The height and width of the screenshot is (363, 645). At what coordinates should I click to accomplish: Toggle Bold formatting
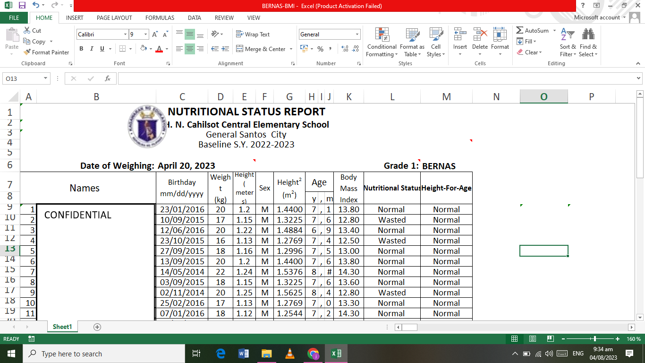pos(81,49)
